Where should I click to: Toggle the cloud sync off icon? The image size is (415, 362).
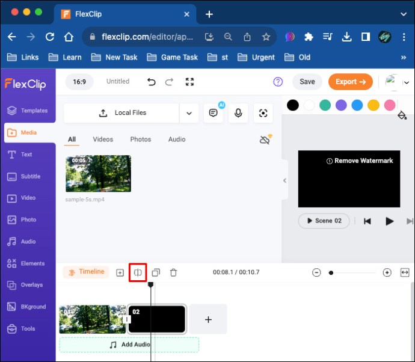265,140
